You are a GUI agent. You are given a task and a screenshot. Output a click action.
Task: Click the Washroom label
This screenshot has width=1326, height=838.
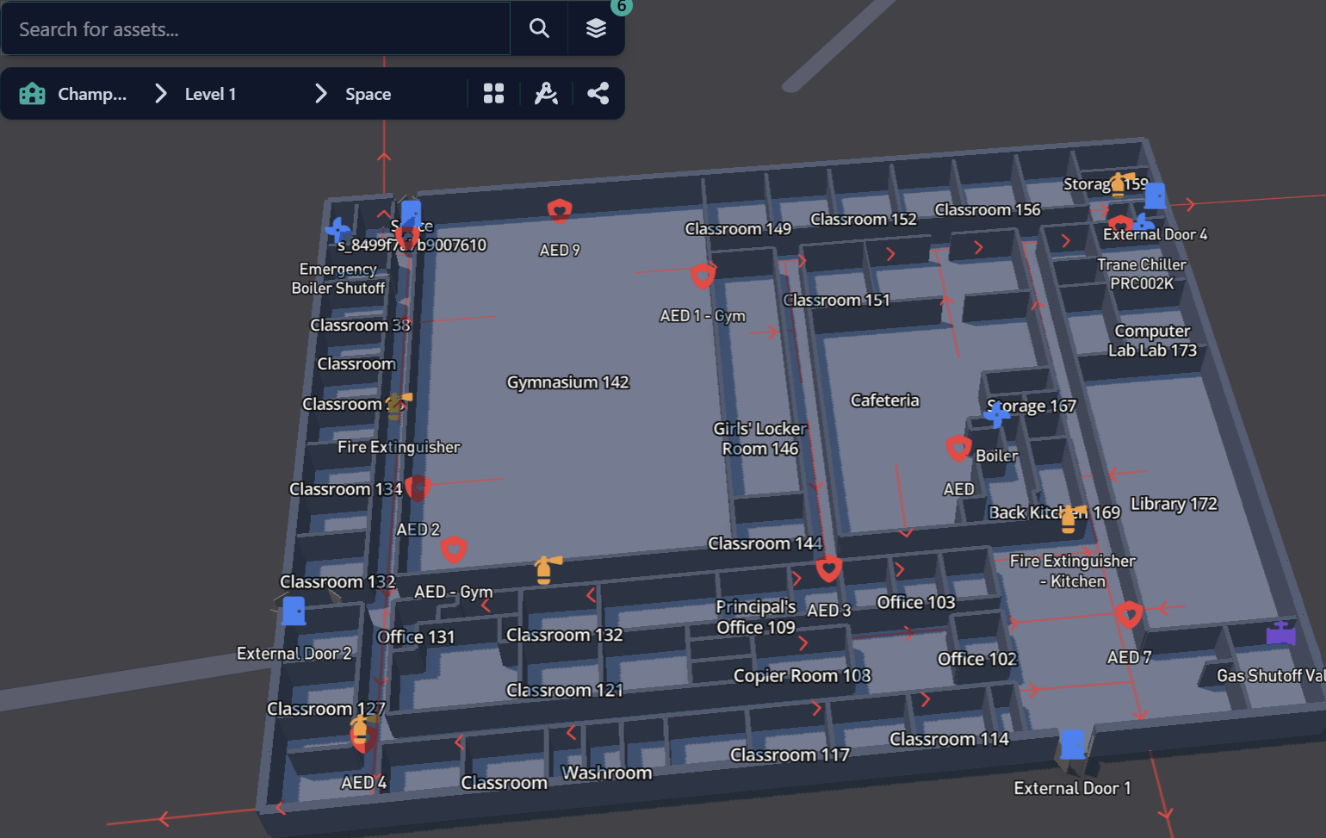pos(607,773)
